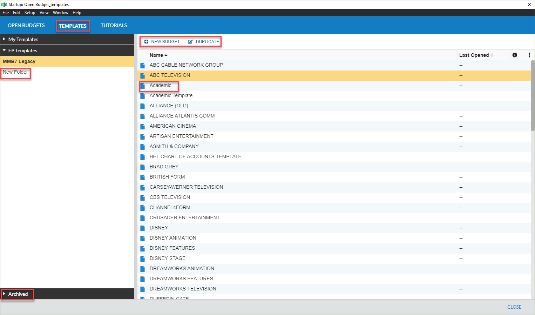This screenshot has width=535, height=315.
Task: Click the document icon beside DREAMWORKS TELEVISION
Action: tap(143, 289)
